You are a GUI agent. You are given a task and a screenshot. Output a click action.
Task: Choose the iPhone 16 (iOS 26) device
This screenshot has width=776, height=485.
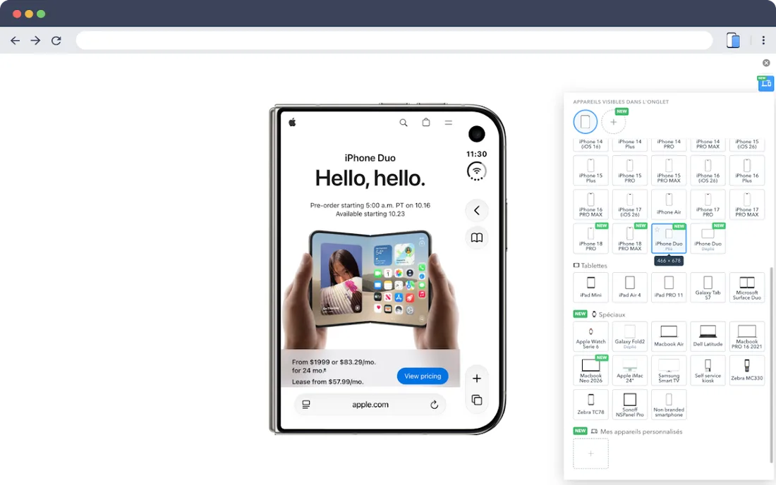(708, 170)
